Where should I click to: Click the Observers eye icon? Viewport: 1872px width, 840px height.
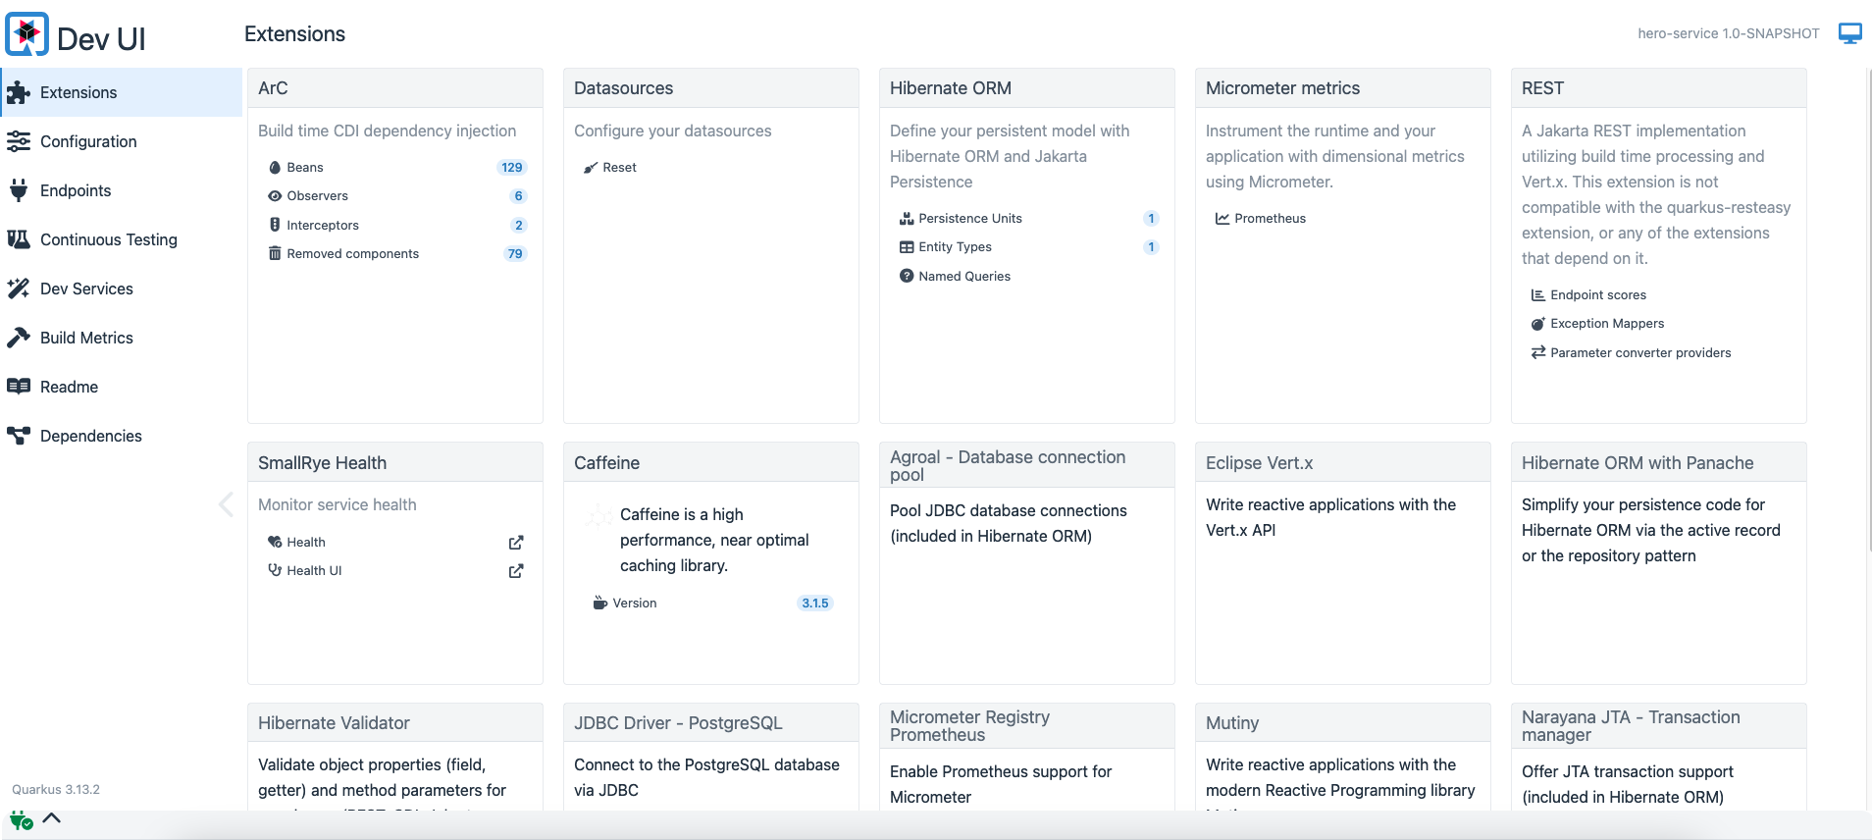point(275,196)
